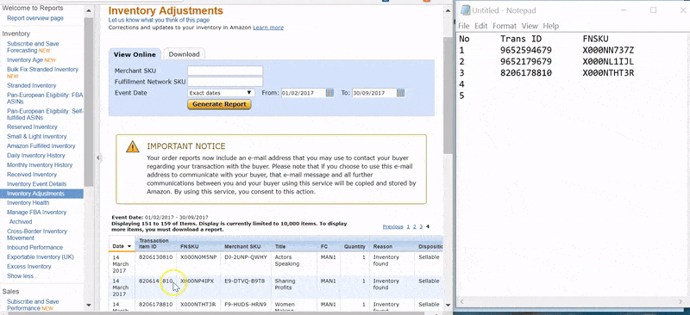Click the Learn more link

(x=268, y=28)
